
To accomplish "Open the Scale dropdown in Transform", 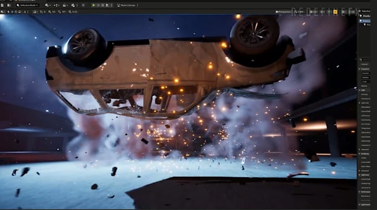I will coord(366,81).
